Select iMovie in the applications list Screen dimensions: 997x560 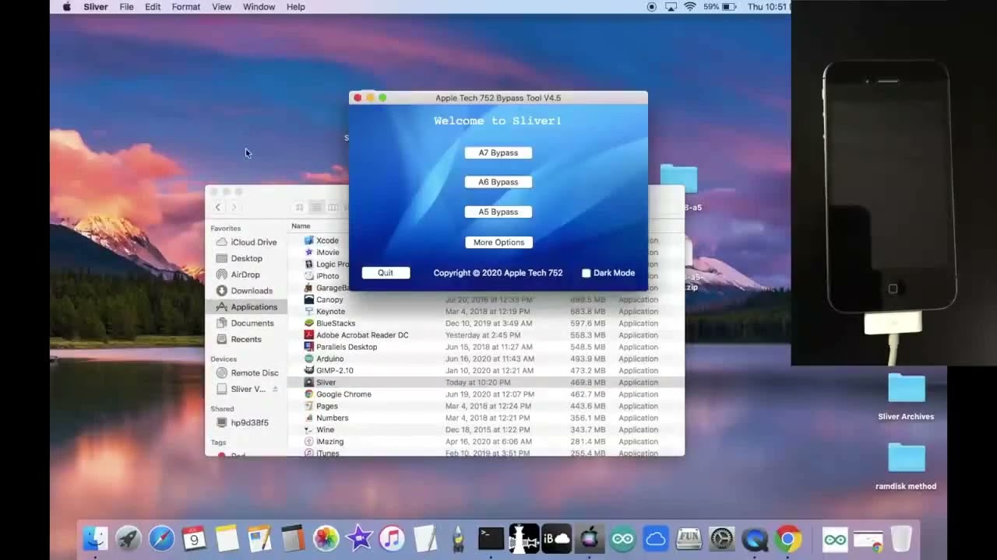[x=327, y=252]
